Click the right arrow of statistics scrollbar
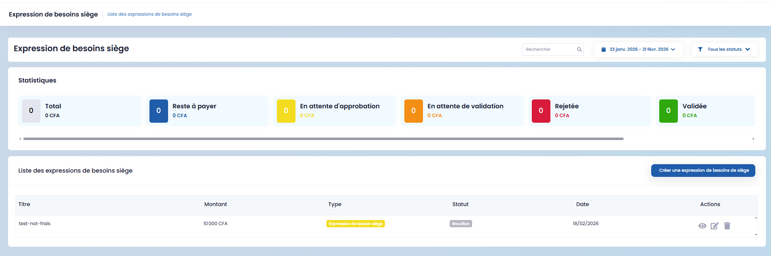 point(753,139)
